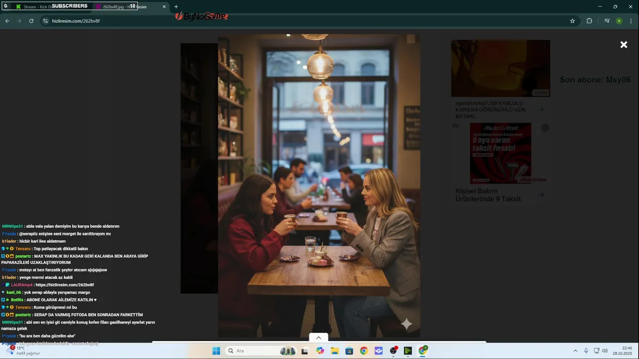
Task: Click the Tensaru Kuma görüşmesi message
Action: tap(39, 307)
